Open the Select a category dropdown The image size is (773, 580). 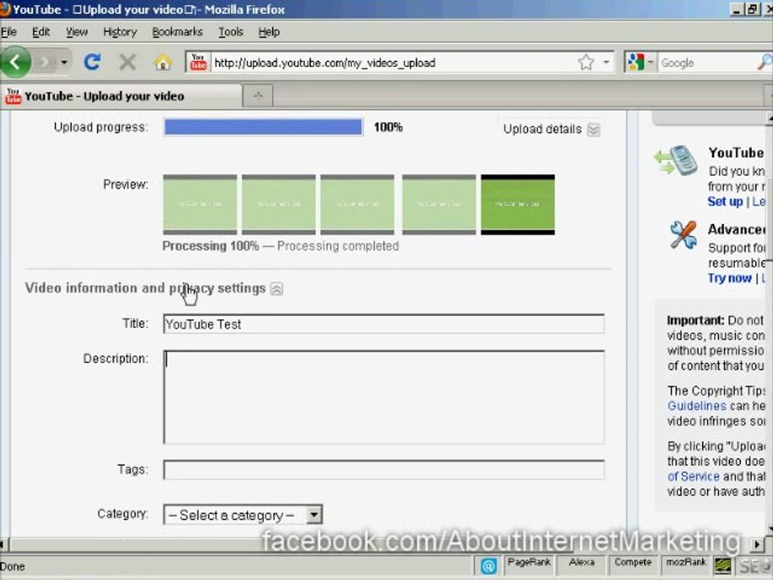243,515
